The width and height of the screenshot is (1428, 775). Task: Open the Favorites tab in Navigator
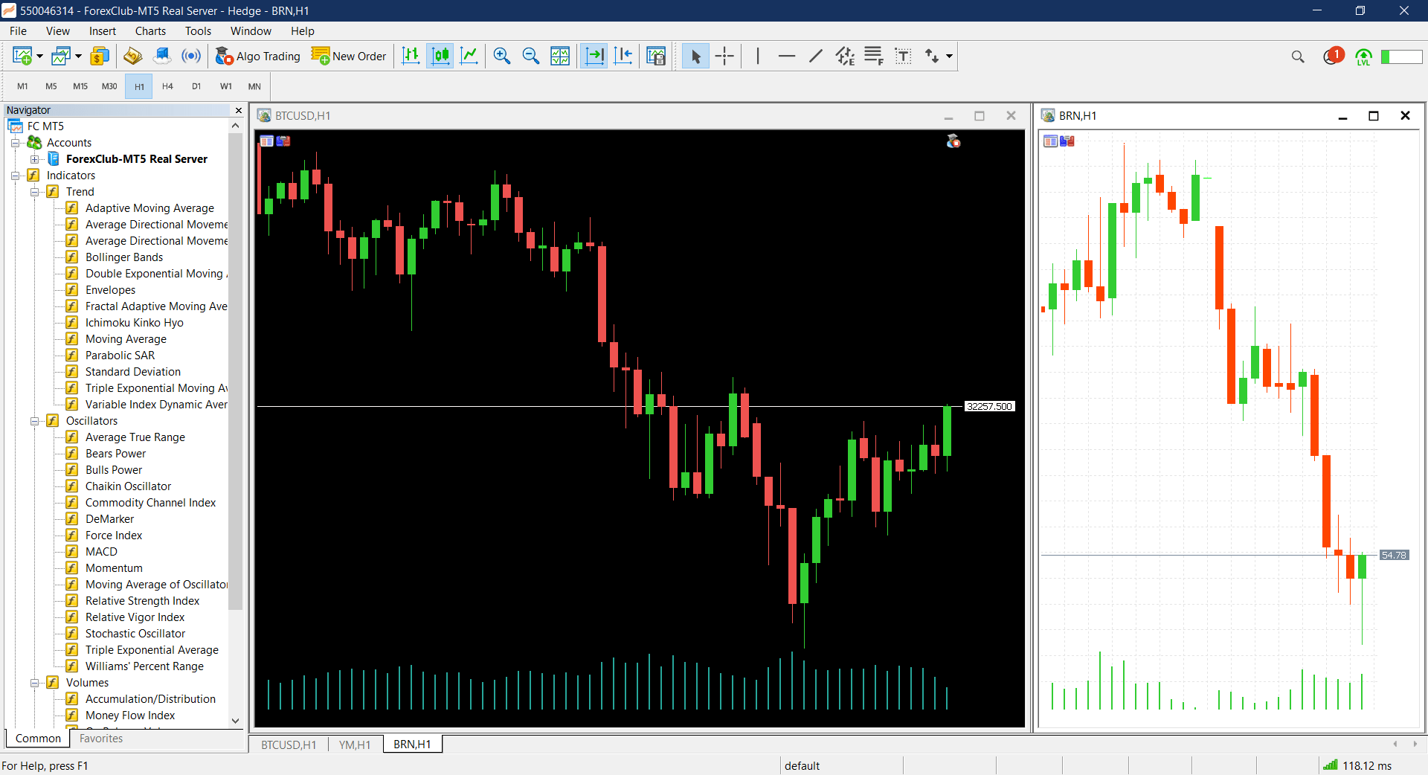click(100, 739)
